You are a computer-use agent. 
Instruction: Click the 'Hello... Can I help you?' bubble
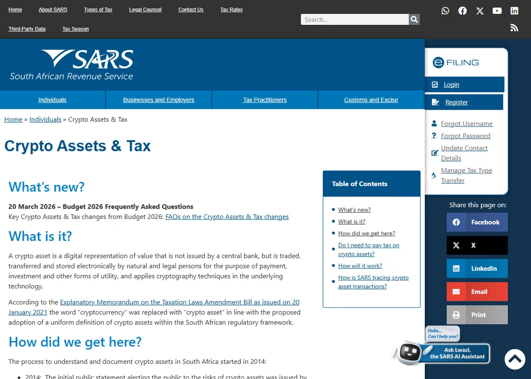[x=442, y=334]
